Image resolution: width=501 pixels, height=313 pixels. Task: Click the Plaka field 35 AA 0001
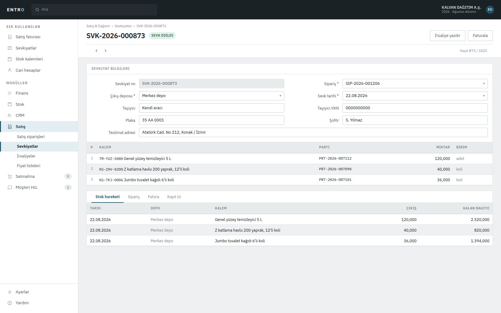(211, 120)
